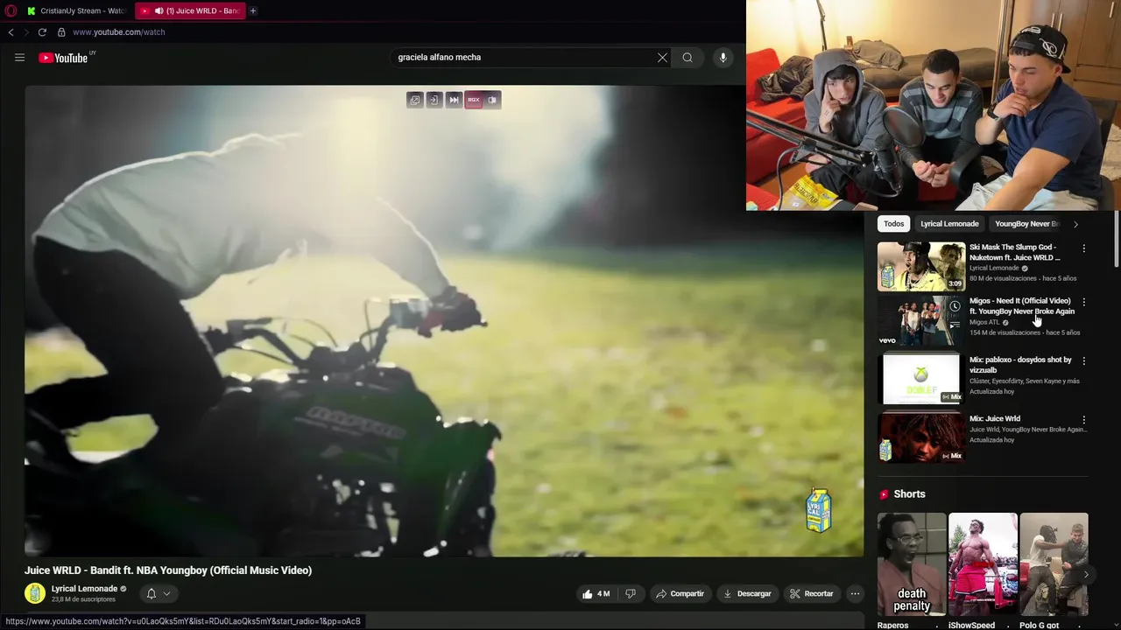Like the video with thumbs-up 4 M
The image size is (1121, 630).
point(596,593)
